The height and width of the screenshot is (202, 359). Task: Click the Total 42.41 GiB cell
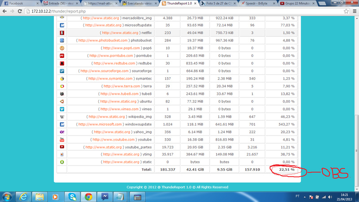(x=195, y=170)
